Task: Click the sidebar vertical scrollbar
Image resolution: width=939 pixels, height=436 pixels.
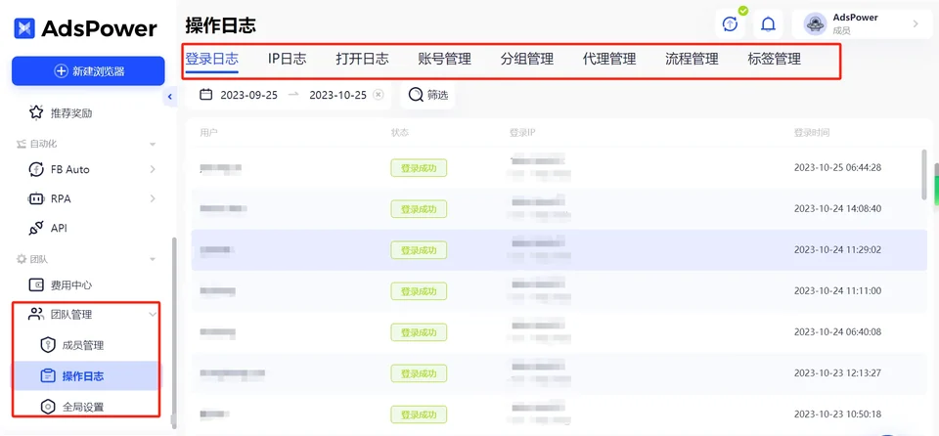Action: tap(174, 332)
